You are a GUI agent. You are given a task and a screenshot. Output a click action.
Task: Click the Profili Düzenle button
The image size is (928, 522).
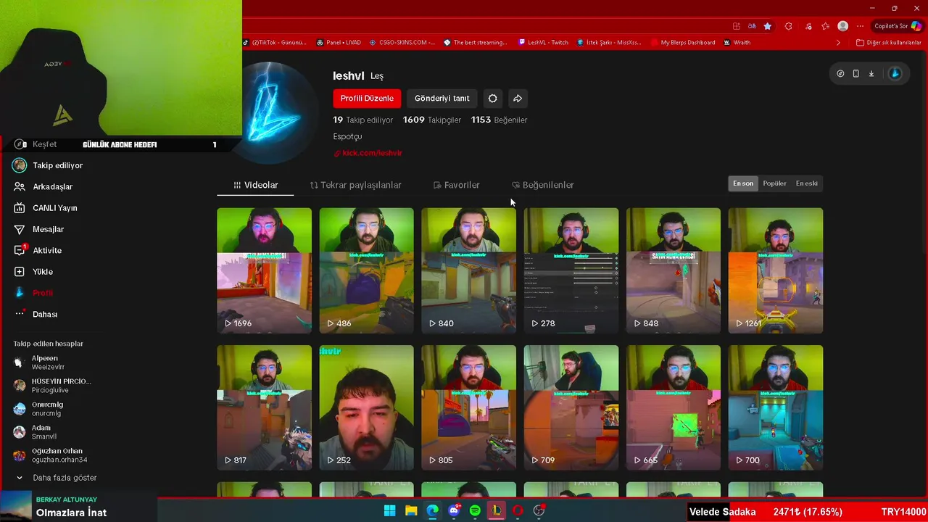(x=367, y=99)
